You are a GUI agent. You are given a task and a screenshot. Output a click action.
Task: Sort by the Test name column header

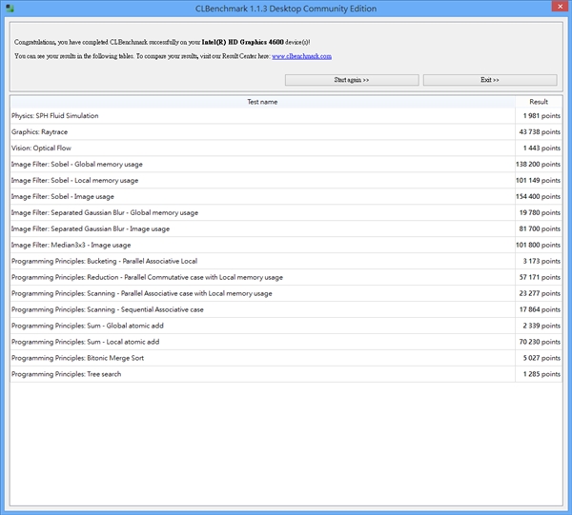tap(262, 101)
